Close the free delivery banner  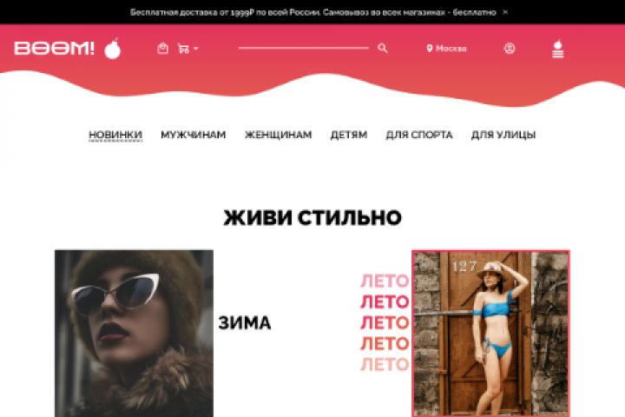[505, 12]
